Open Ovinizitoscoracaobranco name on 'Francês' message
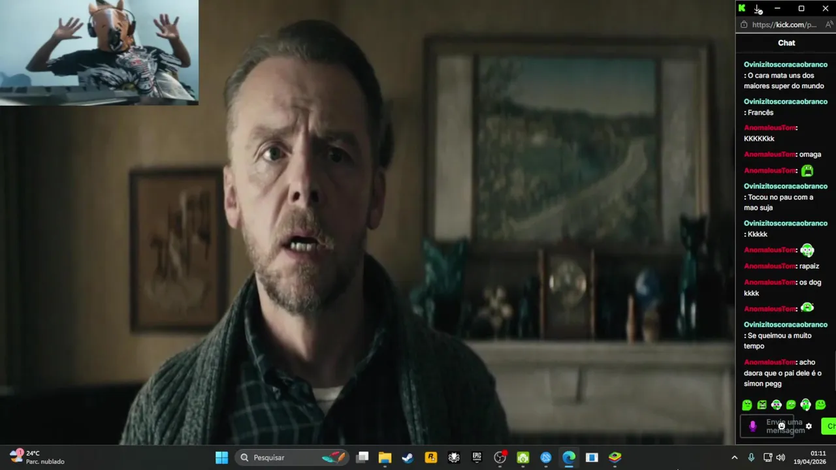The image size is (836, 470). tap(786, 101)
